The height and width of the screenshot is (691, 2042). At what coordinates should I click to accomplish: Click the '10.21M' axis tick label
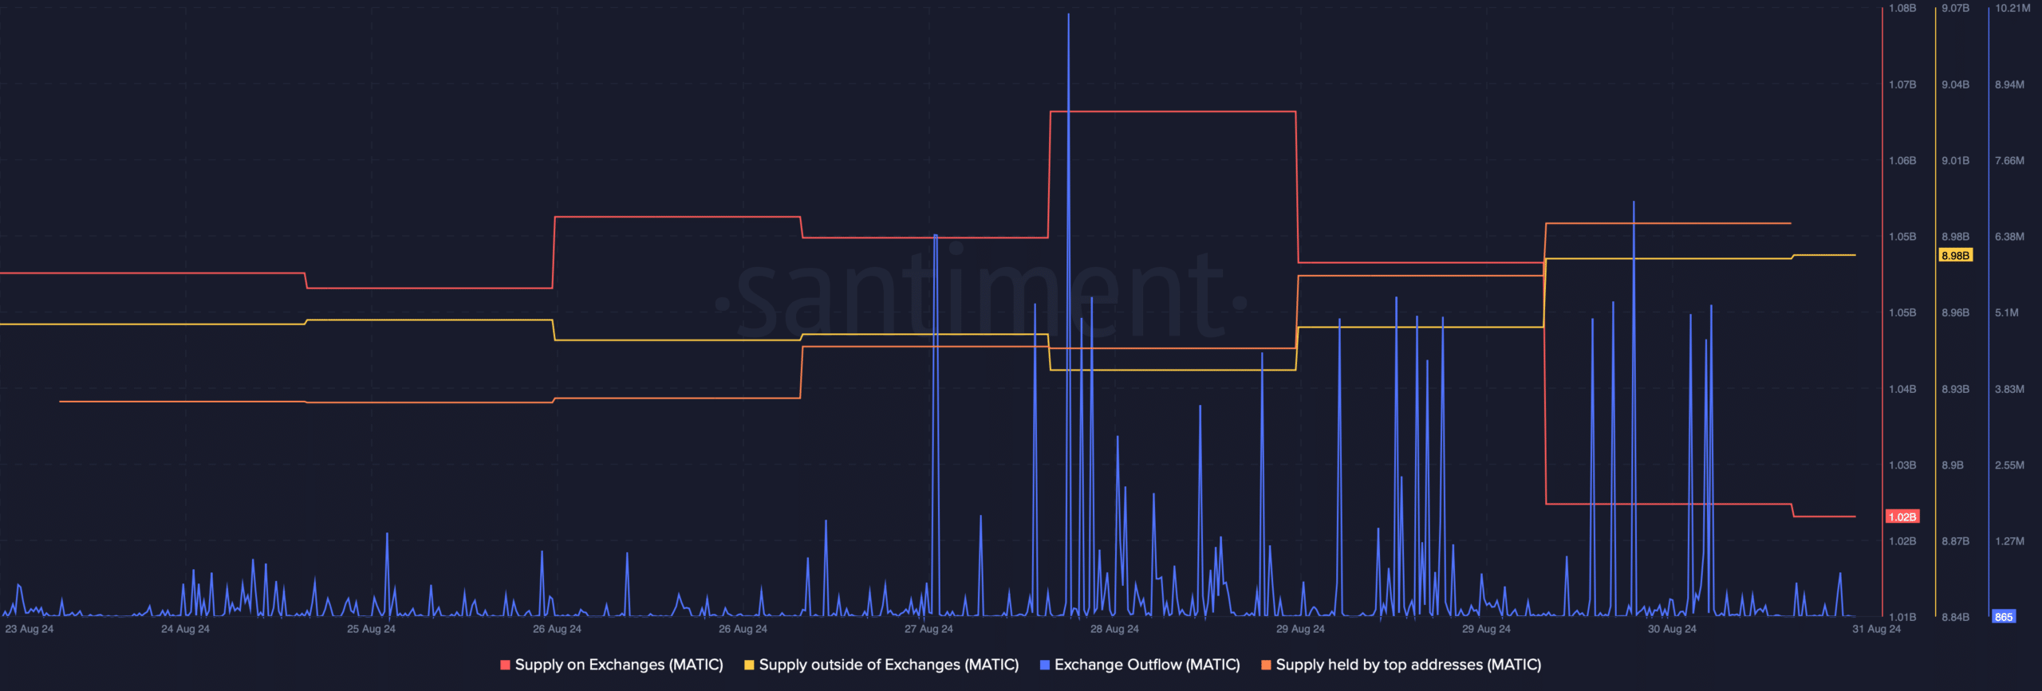[2012, 8]
